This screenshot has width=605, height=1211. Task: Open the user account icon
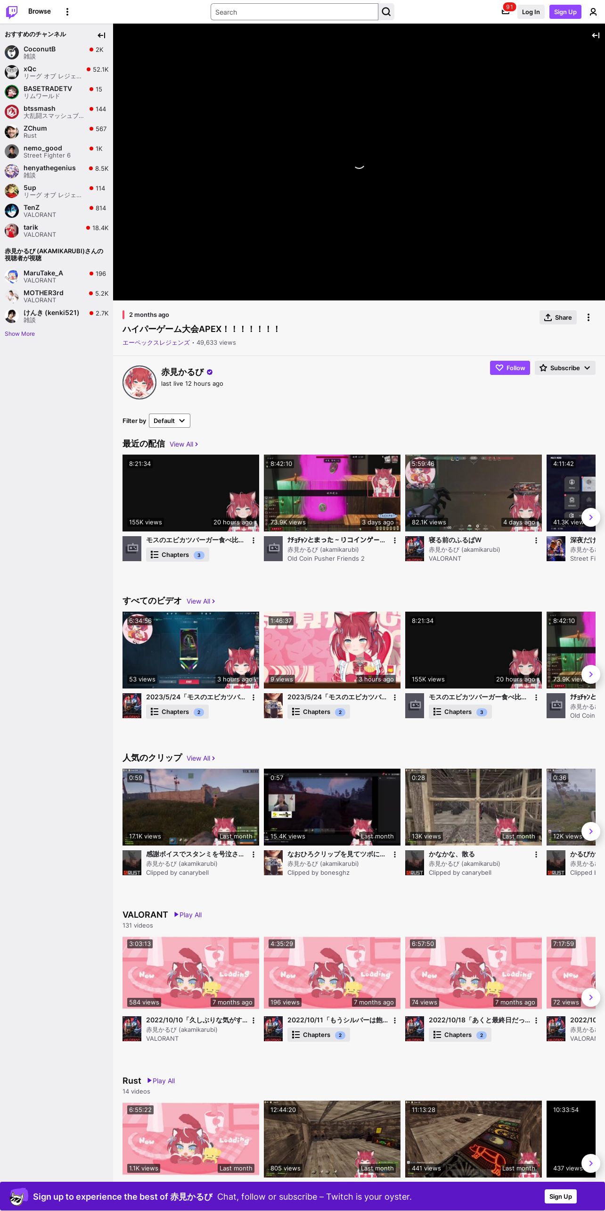tap(593, 12)
